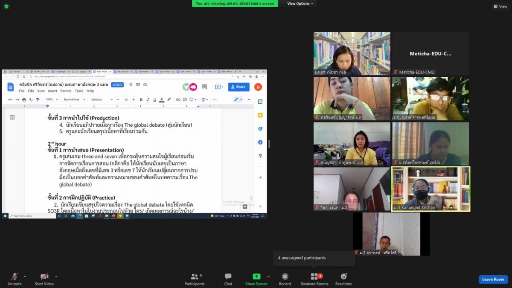This screenshot has width=512, height=288.
Task: Open Help menu in Google Docs
Action: point(90,91)
